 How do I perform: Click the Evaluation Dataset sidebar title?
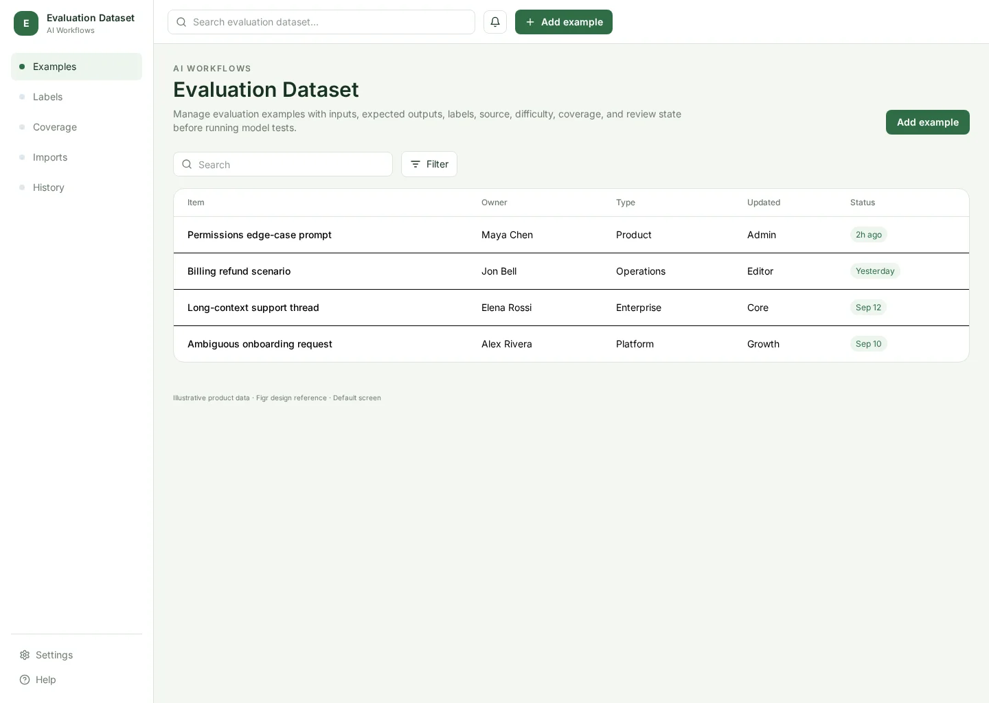tap(91, 18)
